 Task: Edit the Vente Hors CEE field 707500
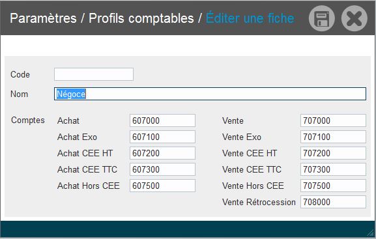tap(333, 186)
